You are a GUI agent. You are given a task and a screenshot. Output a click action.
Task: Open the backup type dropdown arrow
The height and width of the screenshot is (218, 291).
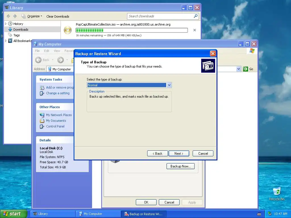[169, 85]
